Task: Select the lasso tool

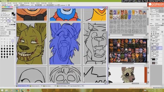Action: click(3, 13)
